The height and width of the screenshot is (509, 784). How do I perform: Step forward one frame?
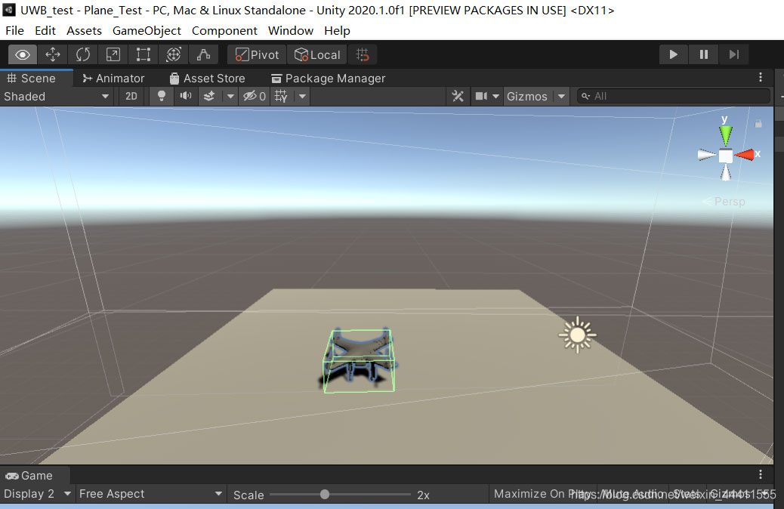click(x=733, y=54)
